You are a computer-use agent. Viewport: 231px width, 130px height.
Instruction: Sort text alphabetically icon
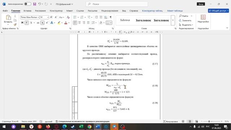(106, 17)
